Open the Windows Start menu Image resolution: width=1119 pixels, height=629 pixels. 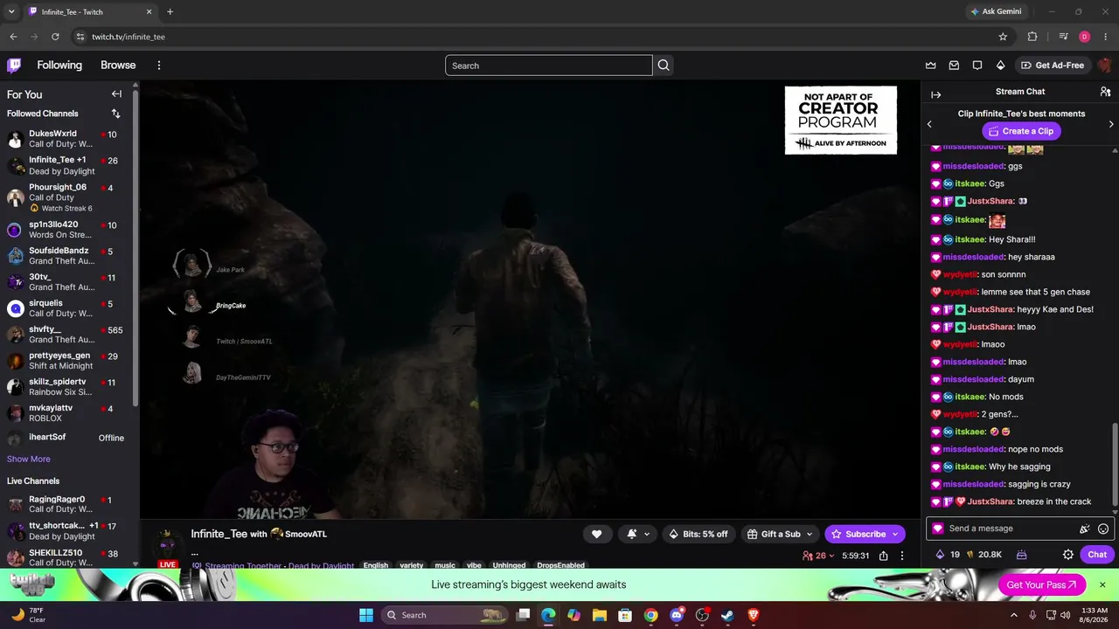coord(366,615)
